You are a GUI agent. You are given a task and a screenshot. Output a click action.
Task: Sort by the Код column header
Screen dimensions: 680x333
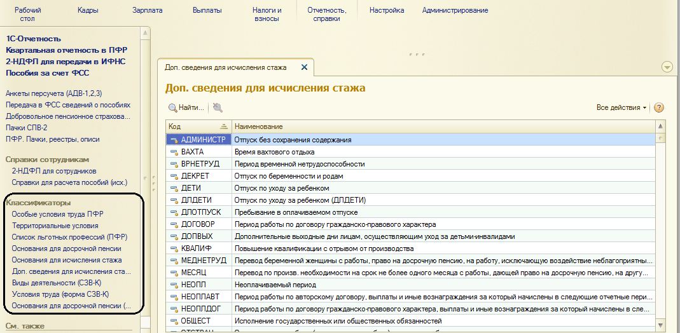(198, 126)
